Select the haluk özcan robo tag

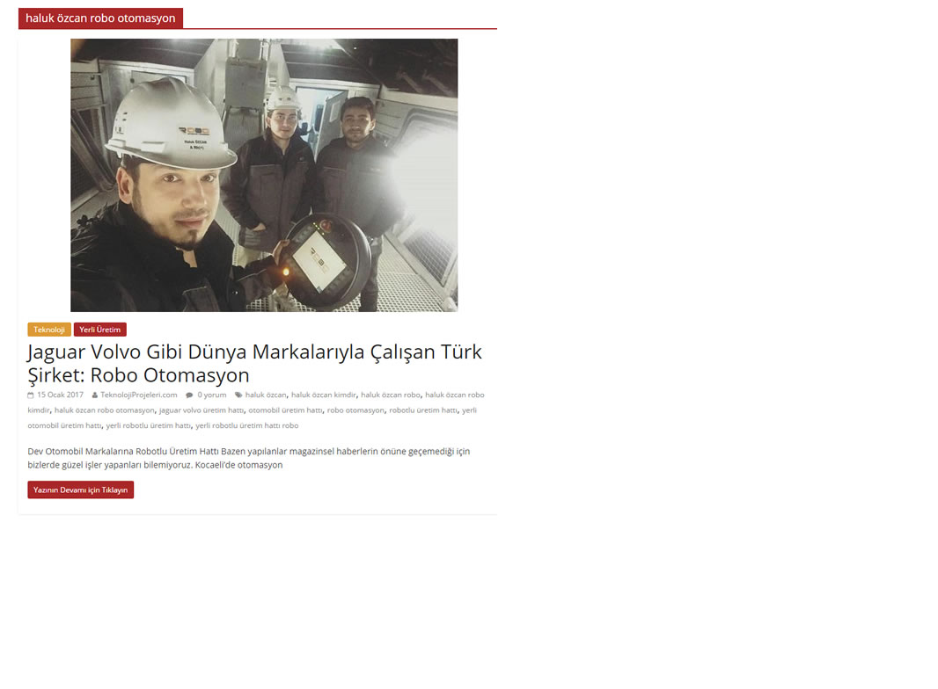coord(391,395)
